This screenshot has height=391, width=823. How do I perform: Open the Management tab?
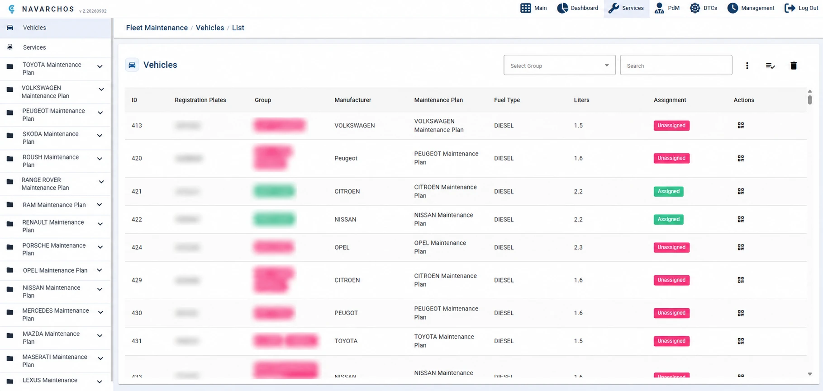[751, 8]
